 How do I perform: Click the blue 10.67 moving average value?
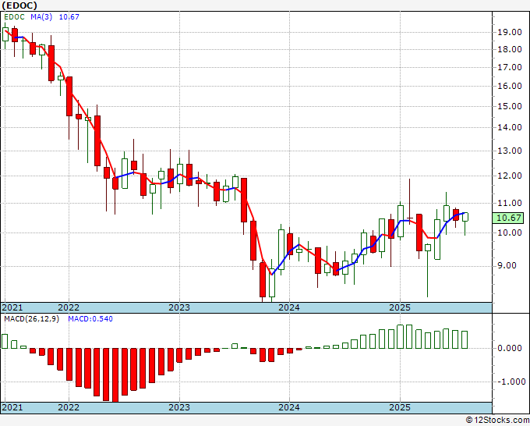click(x=69, y=17)
